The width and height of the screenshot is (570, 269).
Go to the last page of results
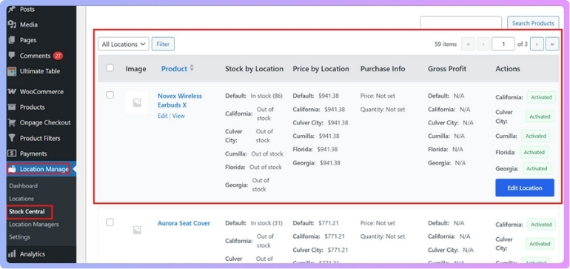[x=551, y=44]
